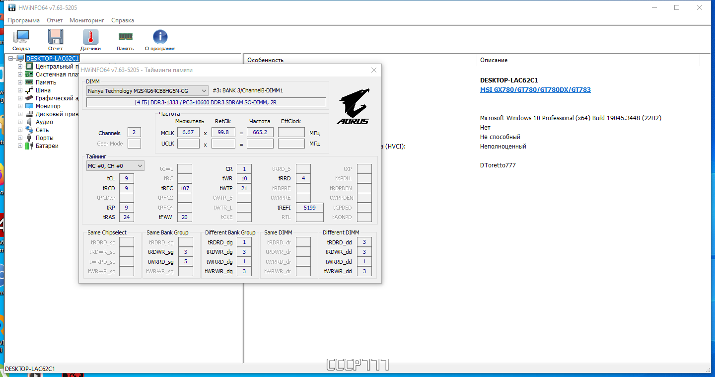715x377 pixels.
Task: Click the Память chip icon in tree
Action: 29,82
